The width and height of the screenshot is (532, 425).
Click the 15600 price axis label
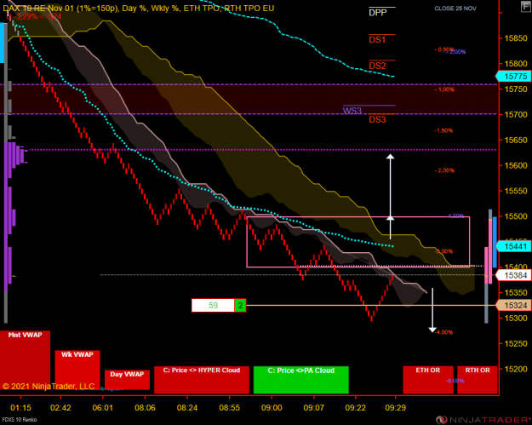pos(516,165)
